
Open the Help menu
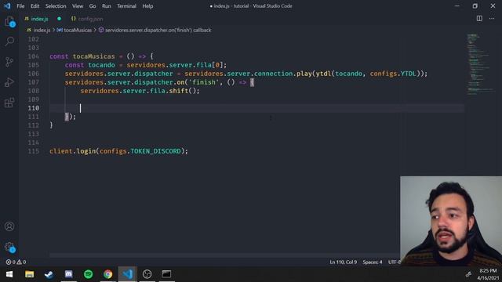pos(147,6)
